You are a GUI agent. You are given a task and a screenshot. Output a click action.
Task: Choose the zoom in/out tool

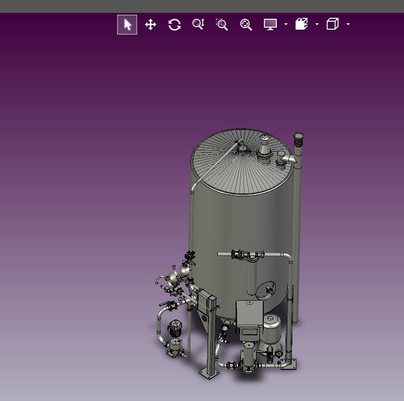pos(199,24)
